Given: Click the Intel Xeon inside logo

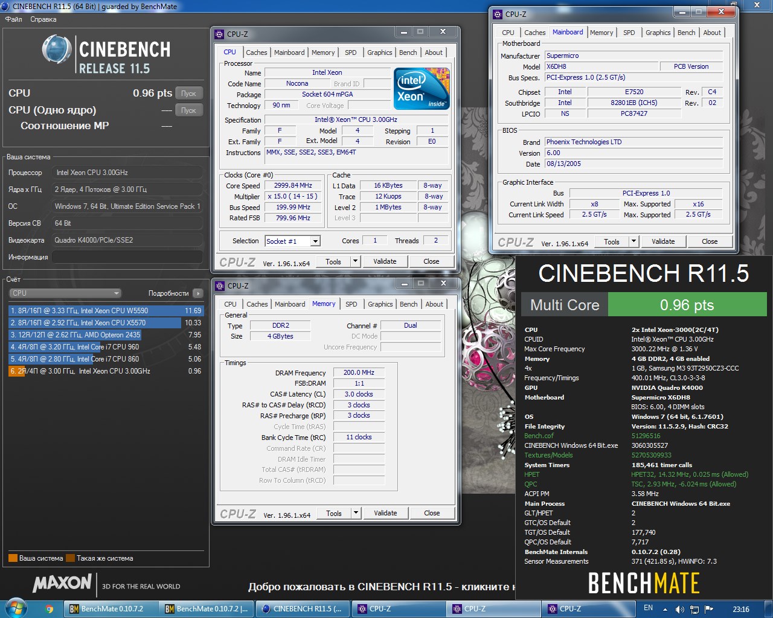Looking at the screenshot, I should click(422, 89).
